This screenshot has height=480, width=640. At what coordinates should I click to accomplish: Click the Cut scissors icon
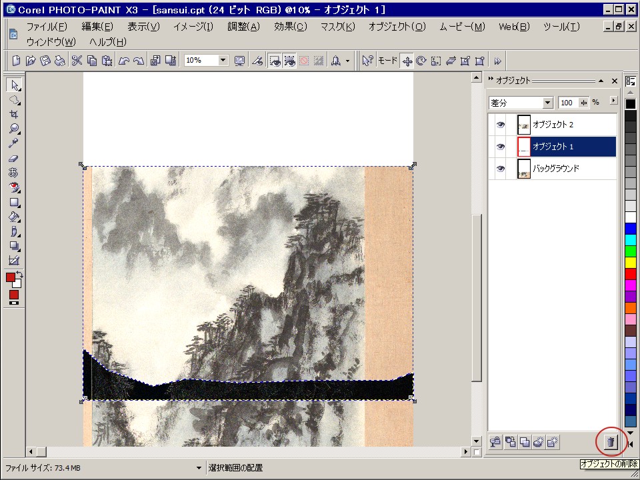pos(77,61)
